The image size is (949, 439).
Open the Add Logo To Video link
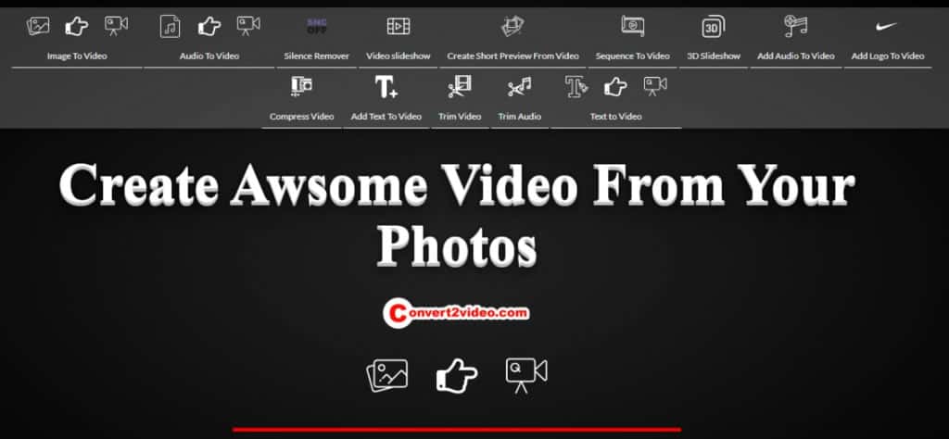coord(888,56)
